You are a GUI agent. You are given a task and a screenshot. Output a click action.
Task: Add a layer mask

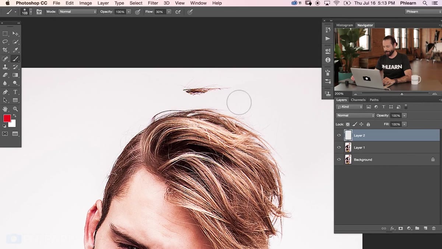coord(401,228)
